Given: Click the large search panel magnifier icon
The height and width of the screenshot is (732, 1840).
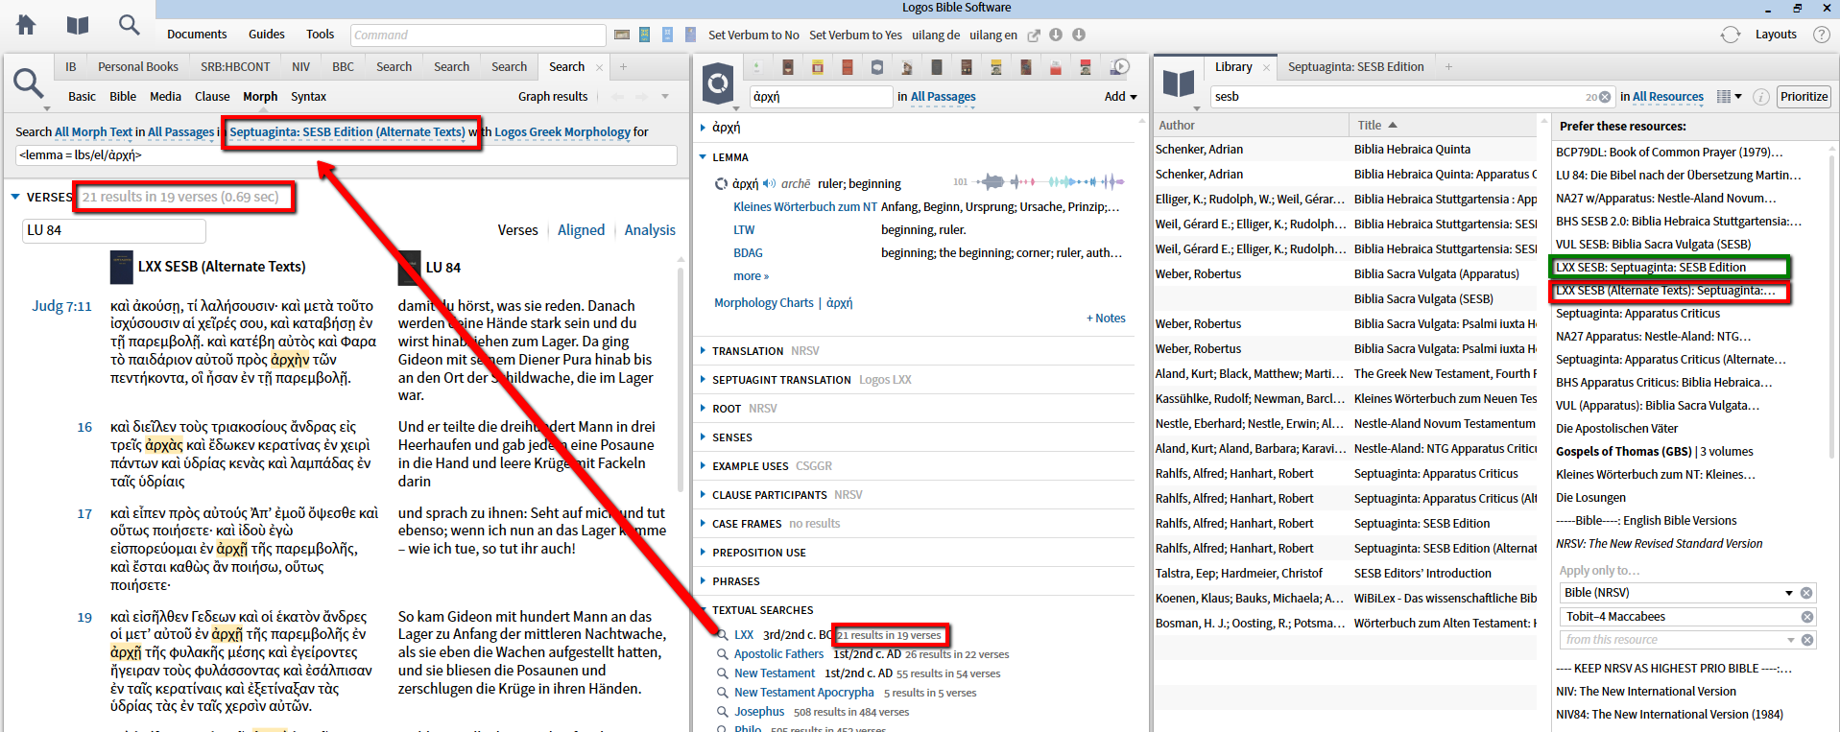Looking at the screenshot, I should tap(29, 83).
